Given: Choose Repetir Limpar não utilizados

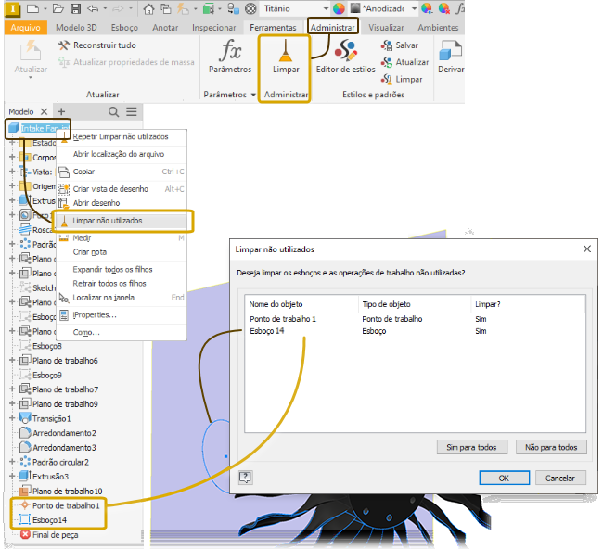Looking at the screenshot, I should pyautogui.click(x=122, y=137).
